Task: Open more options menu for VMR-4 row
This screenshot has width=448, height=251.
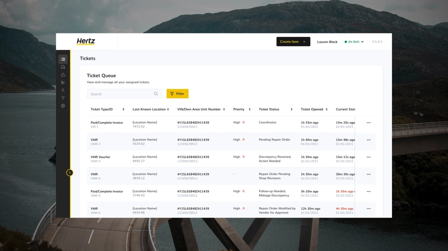Action: 368,175
